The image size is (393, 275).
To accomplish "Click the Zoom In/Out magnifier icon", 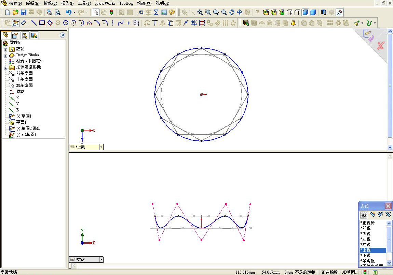I will (x=215, y=12).
